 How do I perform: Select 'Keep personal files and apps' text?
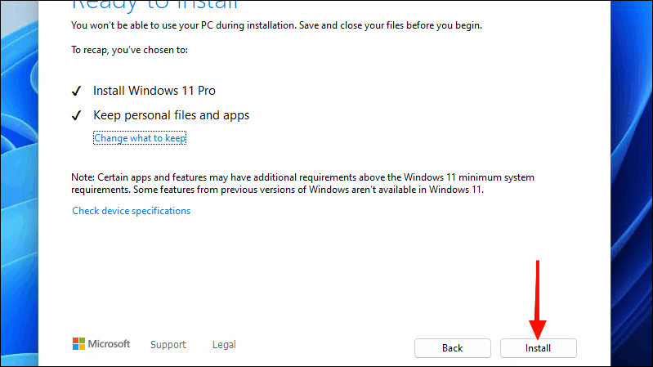[171, 115]
